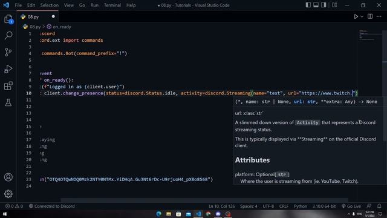Viewport: 387px width, 218px height.
Task: Change indentation via Spaces: 4
Action: (249, 206)
